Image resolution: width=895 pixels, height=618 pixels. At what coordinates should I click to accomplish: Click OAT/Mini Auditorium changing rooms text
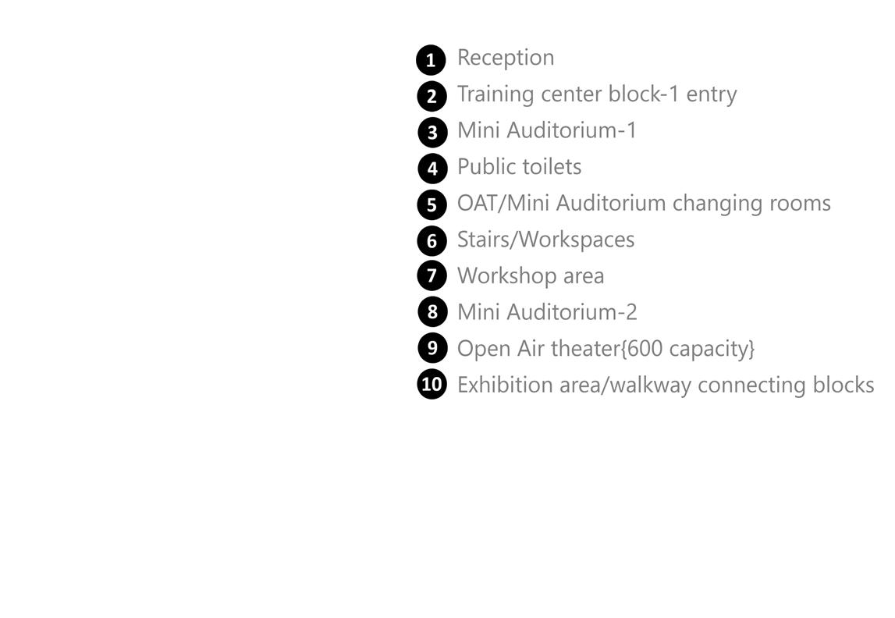tap(644, 203)
